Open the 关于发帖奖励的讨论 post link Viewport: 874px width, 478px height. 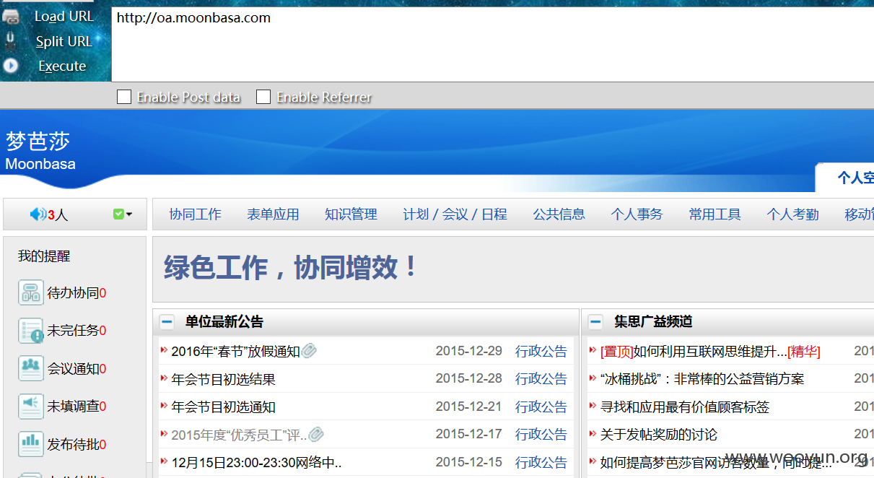(659, 435)
